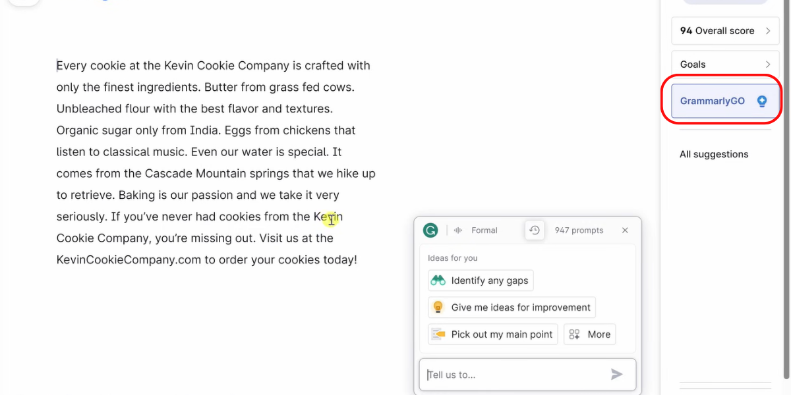
Task: Expand the Goals panel arrow
Action: click(768, 65)
